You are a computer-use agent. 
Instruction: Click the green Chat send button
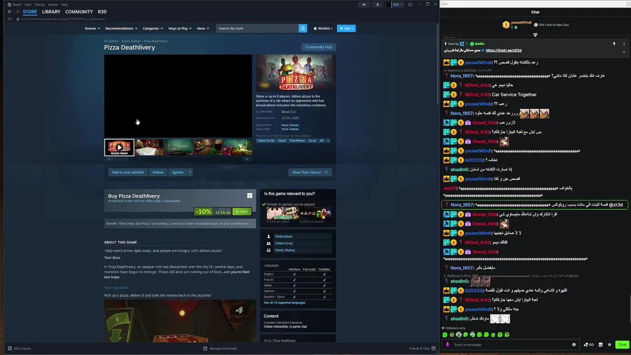[622, 345]
